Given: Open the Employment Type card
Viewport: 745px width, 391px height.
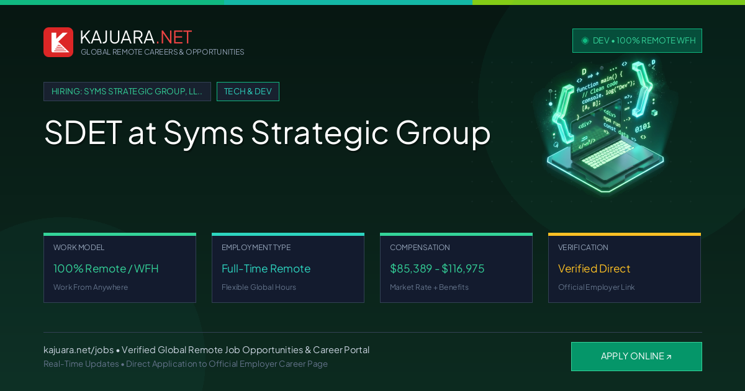Looking at the screenshot, I should click(x=288, y=268).
